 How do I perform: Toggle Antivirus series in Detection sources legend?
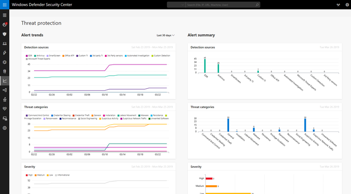click(x=39, y=56)
